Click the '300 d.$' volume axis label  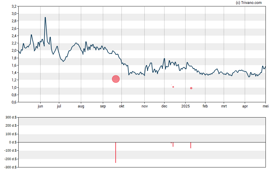(11, 118)
